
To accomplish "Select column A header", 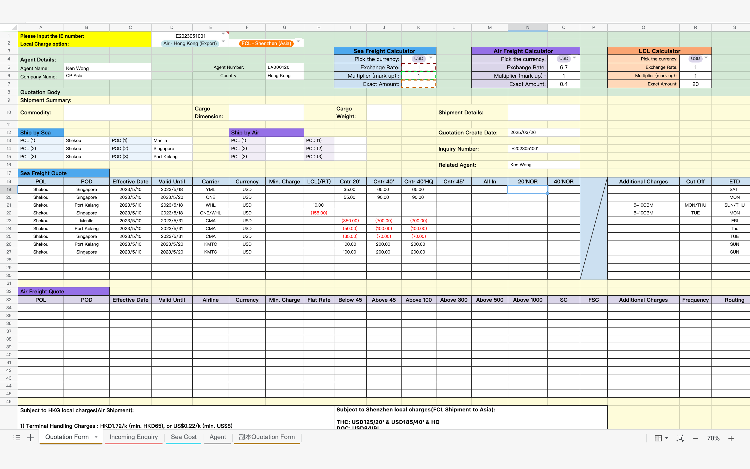I will point(41,27).
